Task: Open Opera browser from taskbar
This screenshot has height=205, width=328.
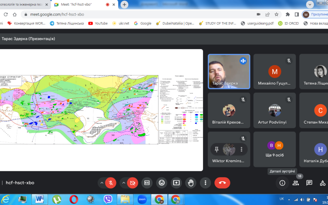Action: (x=74, y=200)
